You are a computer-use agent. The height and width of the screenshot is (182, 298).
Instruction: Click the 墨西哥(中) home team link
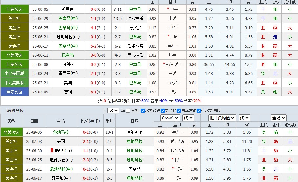pos(68,74)
